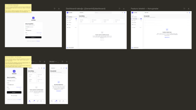Select yellow sticky note above desktop login frame
This screenshot has width=196, height=110.
[x=18, y=8]
